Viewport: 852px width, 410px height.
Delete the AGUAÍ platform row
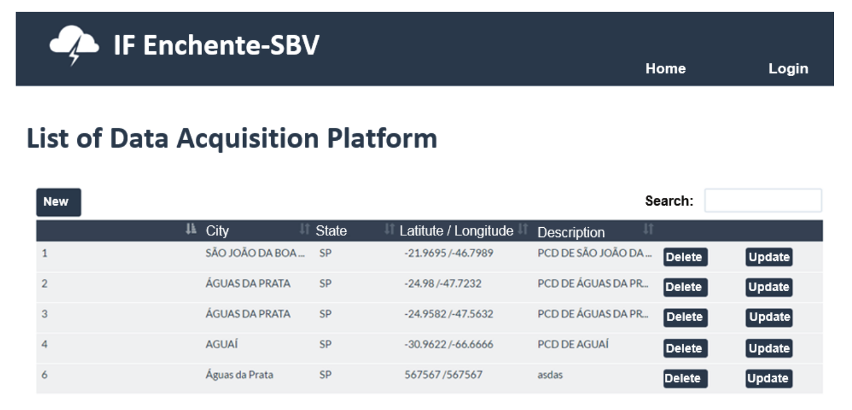click(x=685, y=348)
